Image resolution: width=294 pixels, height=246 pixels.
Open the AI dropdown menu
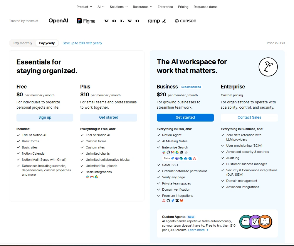coord(101,7)
